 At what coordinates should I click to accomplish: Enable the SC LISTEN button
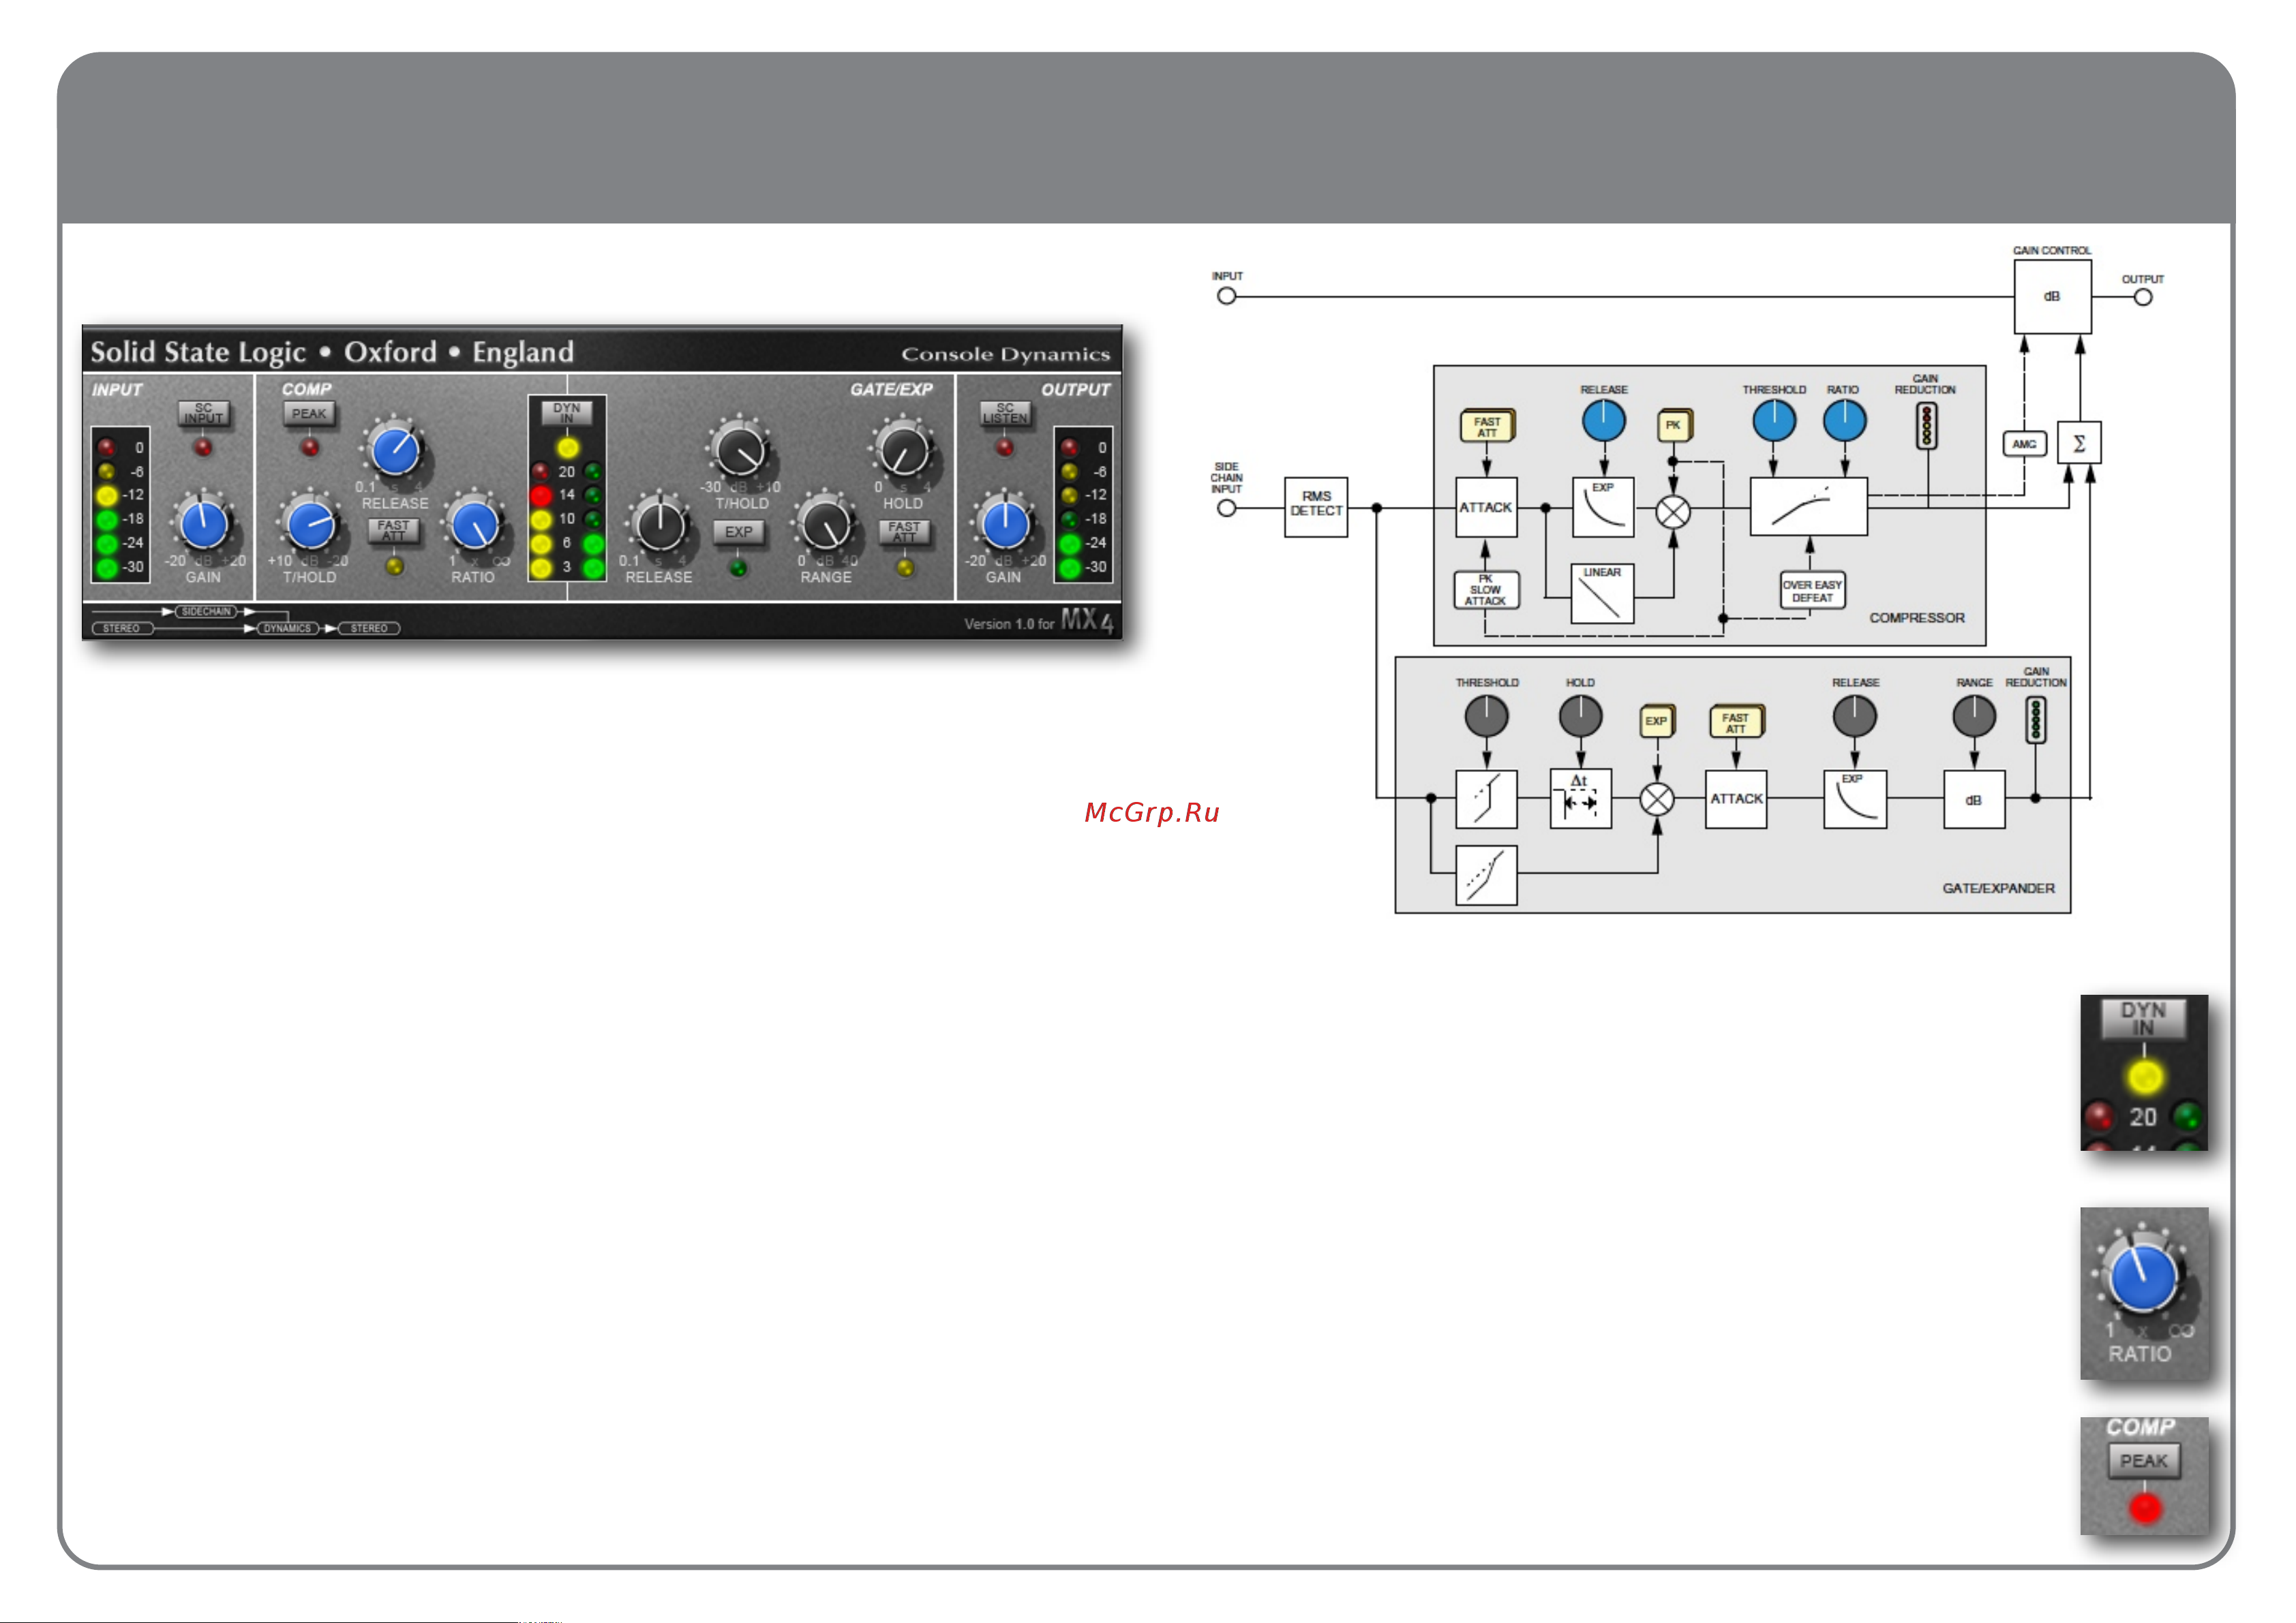[x=1005, y=414]
